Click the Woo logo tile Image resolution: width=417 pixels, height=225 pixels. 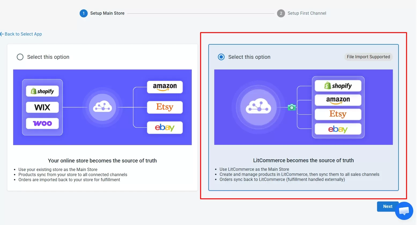42,123
